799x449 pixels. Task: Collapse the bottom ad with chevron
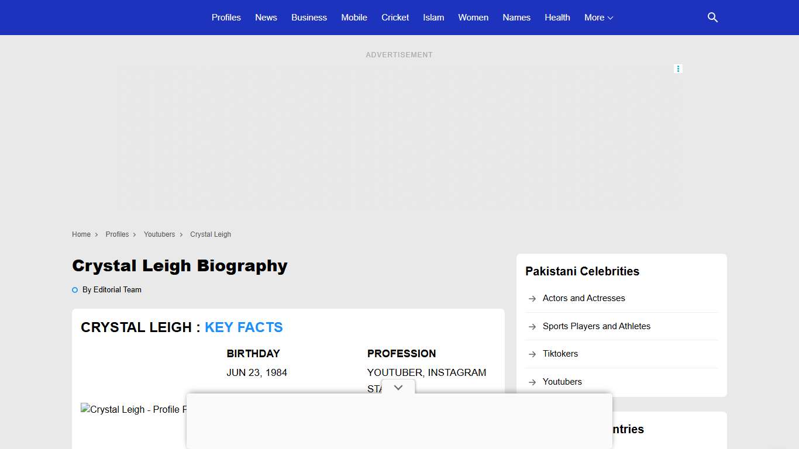point(398,388)
